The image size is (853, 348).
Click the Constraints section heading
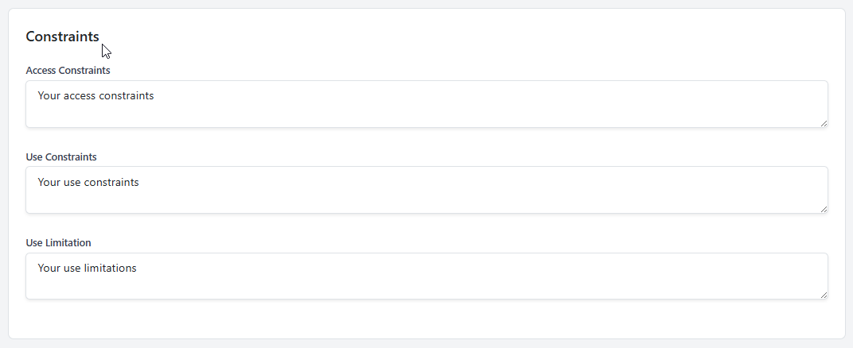coord(62,37)
